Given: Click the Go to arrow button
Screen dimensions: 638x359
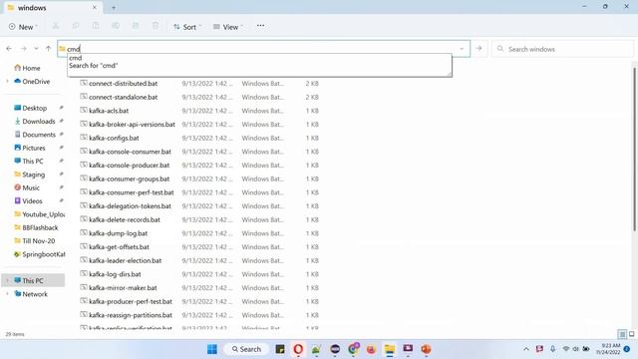Looking at the screenshot, I should (478, 49).
